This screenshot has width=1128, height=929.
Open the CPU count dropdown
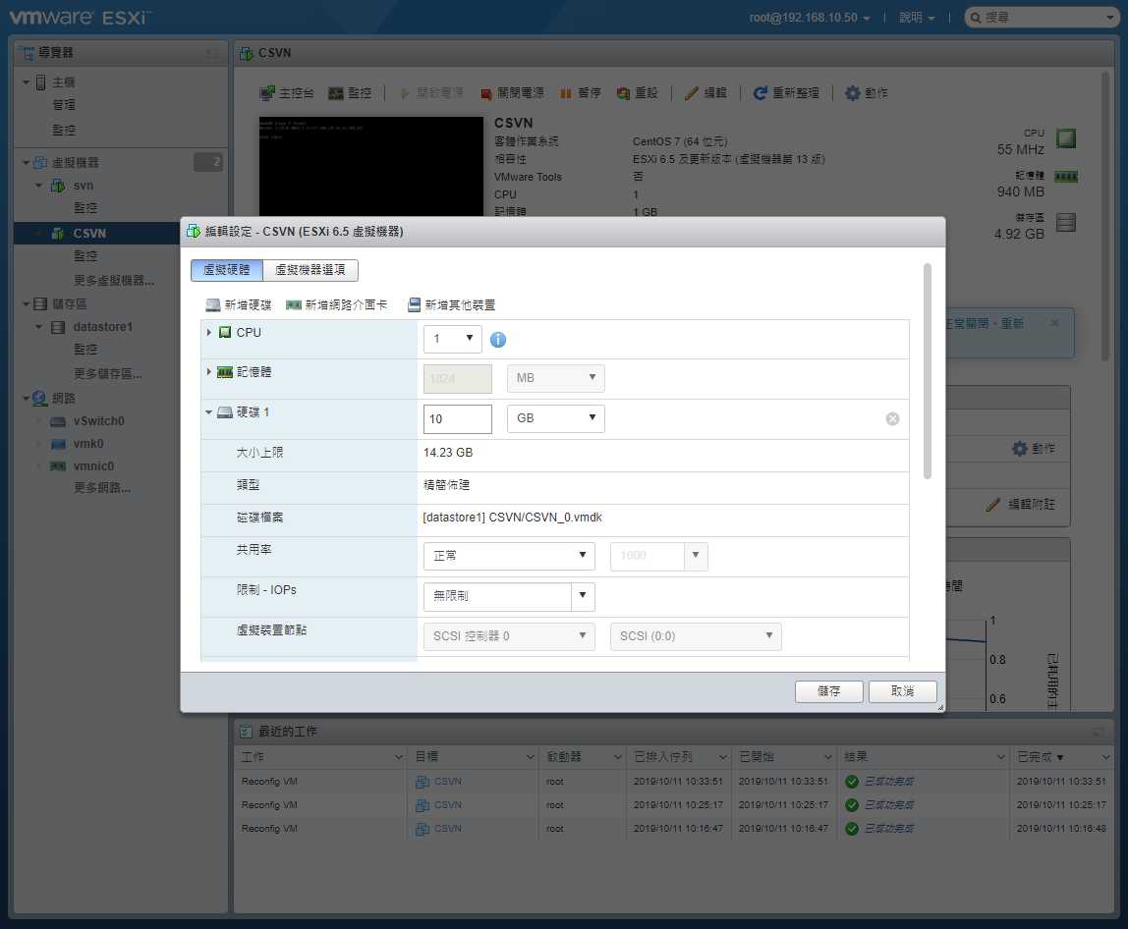point(453,339)
